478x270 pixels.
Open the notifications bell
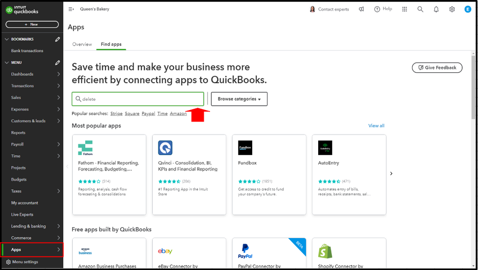pos(436,9)
